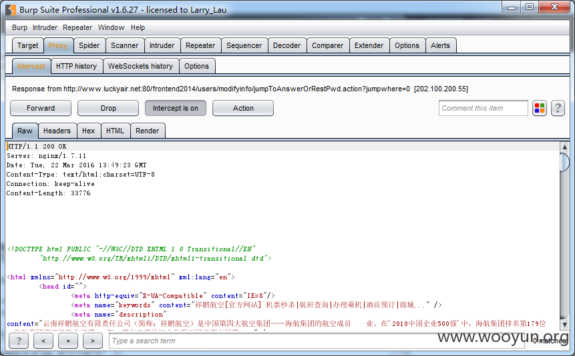Open the WebSockets history sub-tab
Image resolution: width=575 pixels, height=356 pixels.
pyautogui.click(x=140, y=66)
